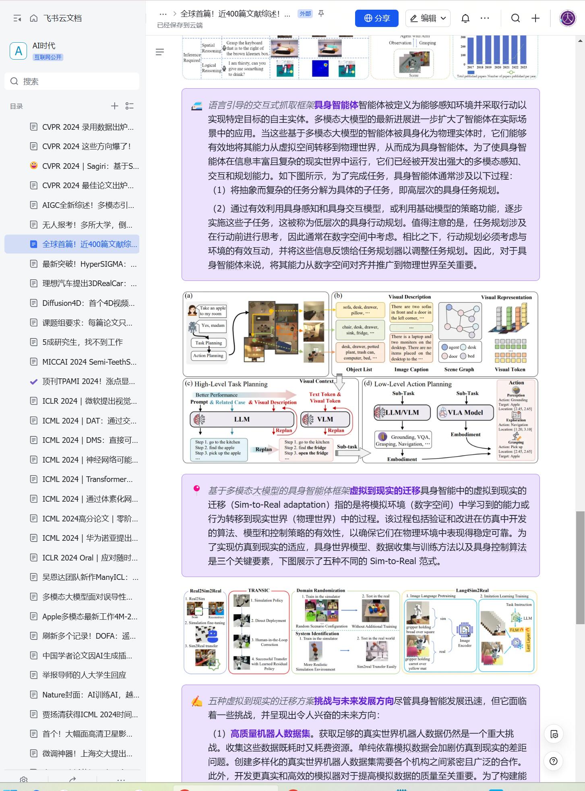Select 全球首篇！近400篇文献综述 document
This screenshot has height=791, width=585.
click(72, 244)
